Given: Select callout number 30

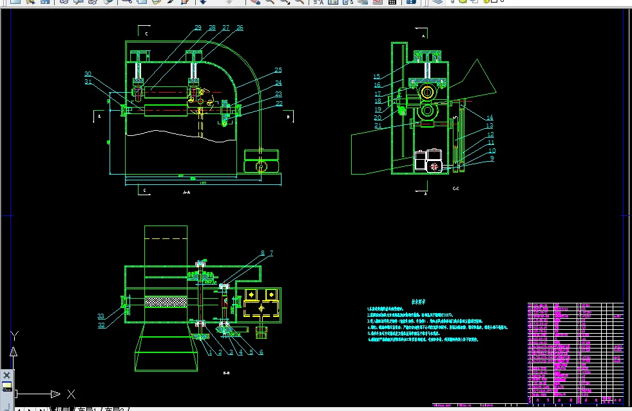Looking at the screenshot, I should pos(88,73).
